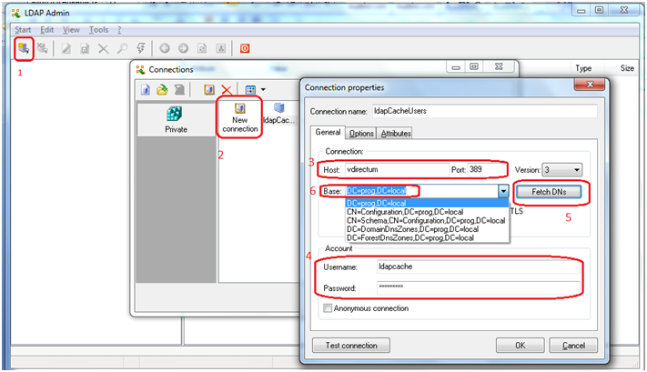Screen dimensions: 647x372
Task: Click the Connection name input field
Action: pos(484,111)
